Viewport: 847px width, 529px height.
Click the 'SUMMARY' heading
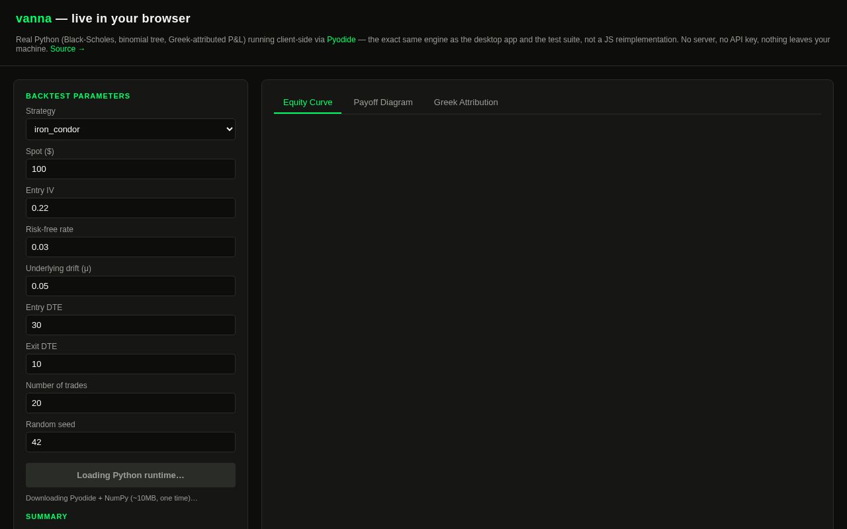(46, 516)
